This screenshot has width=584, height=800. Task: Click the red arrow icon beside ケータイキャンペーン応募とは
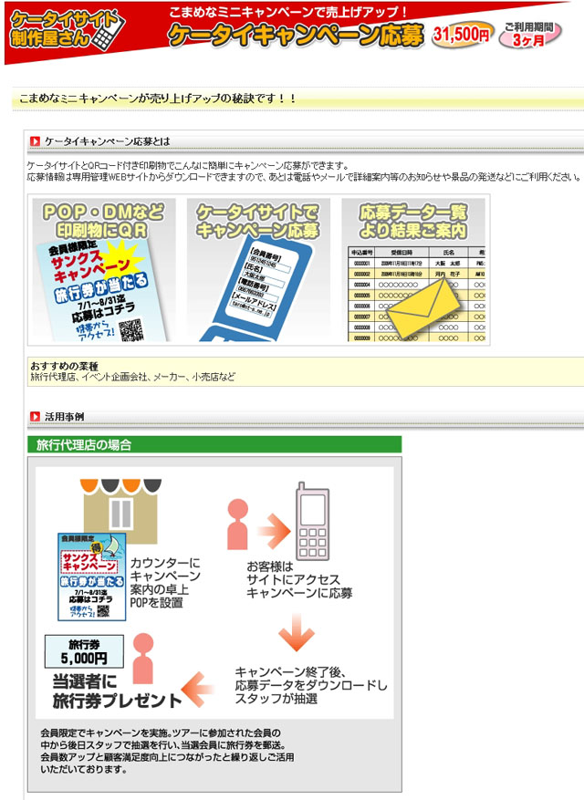tap(35, 141)
